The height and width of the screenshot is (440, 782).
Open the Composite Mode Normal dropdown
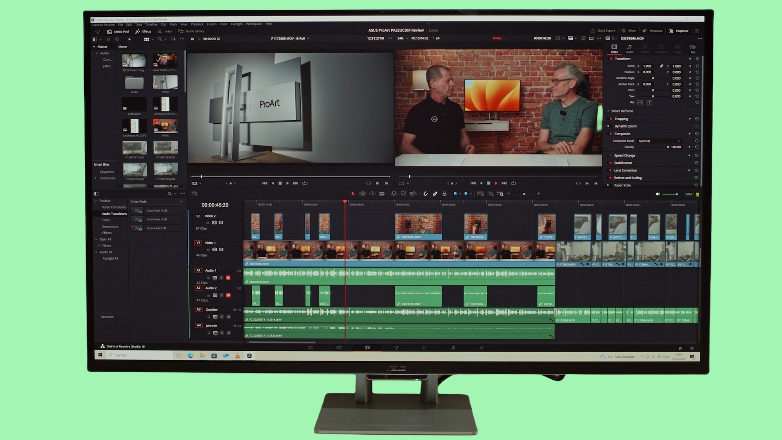click(659, 141)
